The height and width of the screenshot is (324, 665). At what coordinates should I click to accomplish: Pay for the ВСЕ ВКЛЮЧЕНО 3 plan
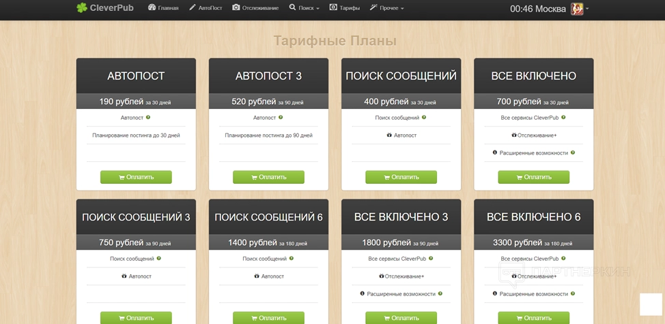(x=401, y=318)
